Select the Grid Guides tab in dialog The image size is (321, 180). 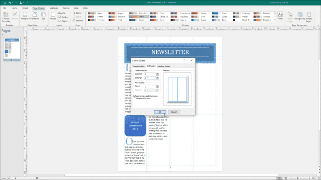(151, 66)
